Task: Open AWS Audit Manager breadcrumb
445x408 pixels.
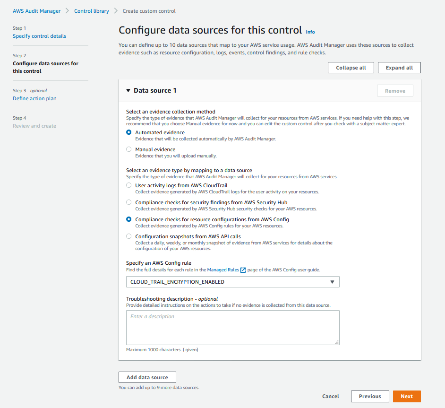Action: [36, 11]
